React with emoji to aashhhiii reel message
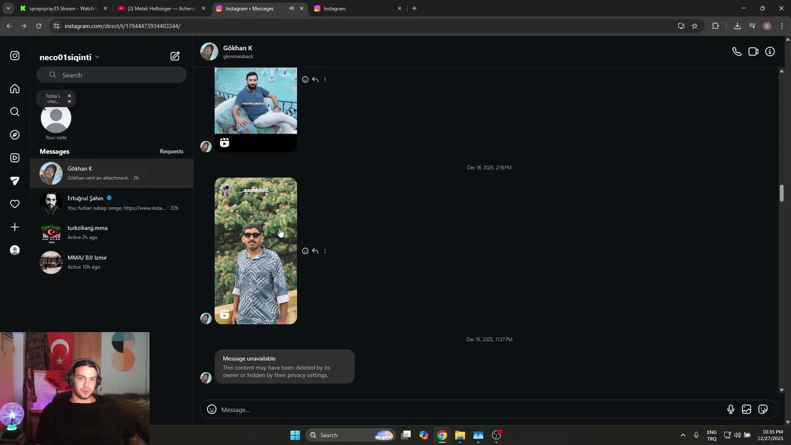 click(305, 251)
